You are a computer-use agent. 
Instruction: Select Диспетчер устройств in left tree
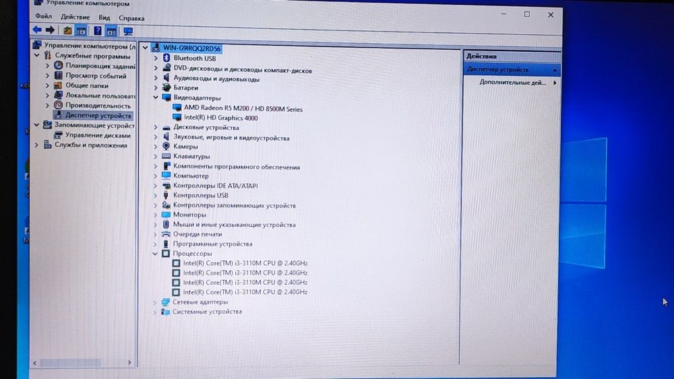click(98, 116)
